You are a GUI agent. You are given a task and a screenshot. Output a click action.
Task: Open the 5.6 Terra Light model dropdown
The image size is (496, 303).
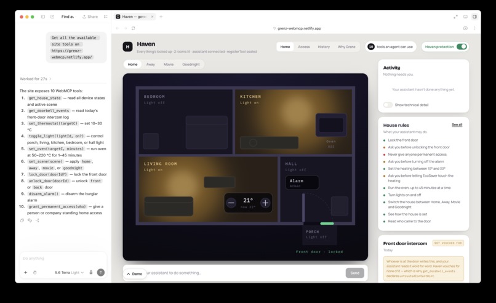coord(70,272)
